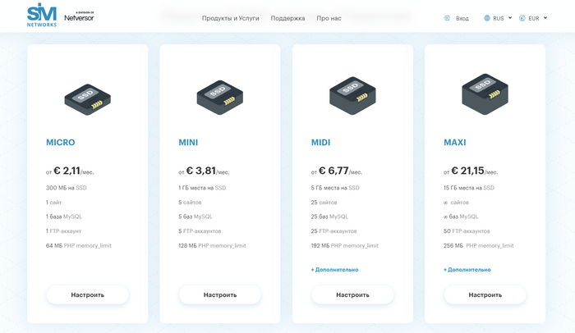Open the RUS language dropdown

[x=503, y=18]
